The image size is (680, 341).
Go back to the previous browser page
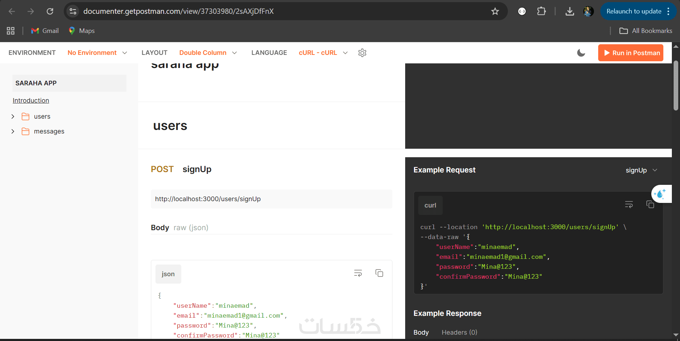(12, 11)
